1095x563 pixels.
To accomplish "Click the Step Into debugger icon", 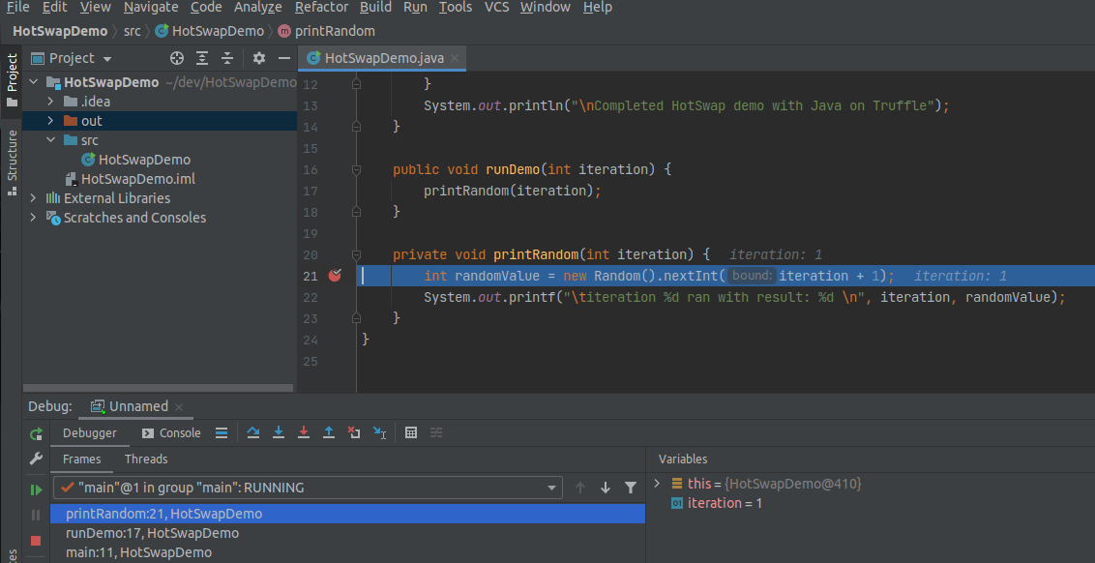I will (279, 432).
